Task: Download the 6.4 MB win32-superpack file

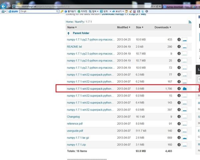Action: pos(90,103)
